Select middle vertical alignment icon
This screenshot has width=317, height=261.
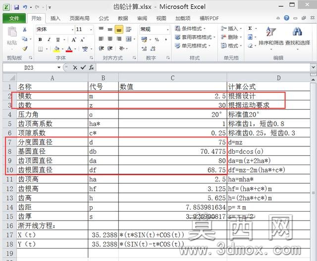pyautogui.click(x=110, y=30)
